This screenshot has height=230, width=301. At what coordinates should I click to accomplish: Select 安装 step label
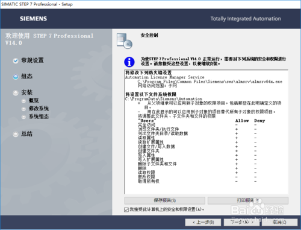pos(27,92)
